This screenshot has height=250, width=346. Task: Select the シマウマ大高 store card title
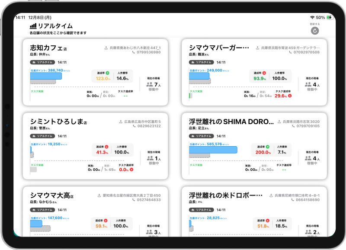[50, 196]
